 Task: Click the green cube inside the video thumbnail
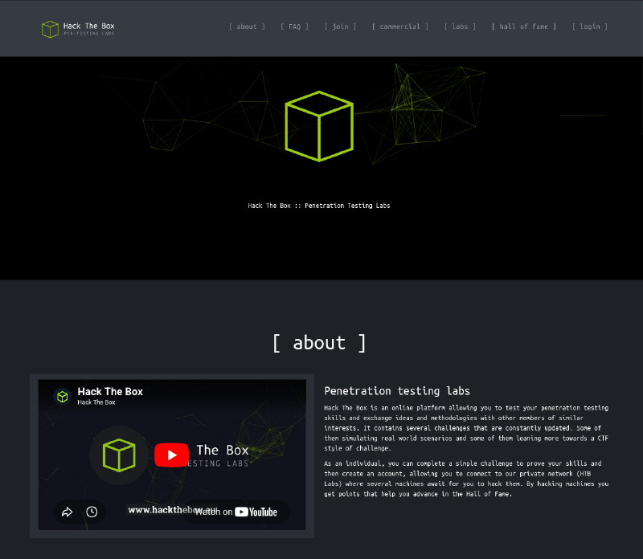(x=119, y=455)
